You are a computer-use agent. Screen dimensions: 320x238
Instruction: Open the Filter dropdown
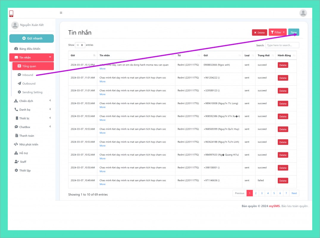[278, 32]
